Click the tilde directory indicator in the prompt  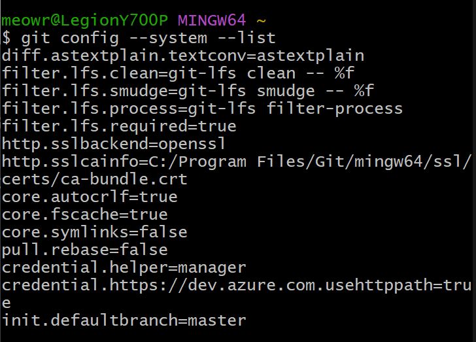click(x=258, y=20)
